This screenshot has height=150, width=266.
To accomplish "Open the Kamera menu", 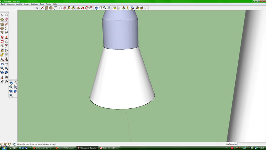I will point(27,4).
